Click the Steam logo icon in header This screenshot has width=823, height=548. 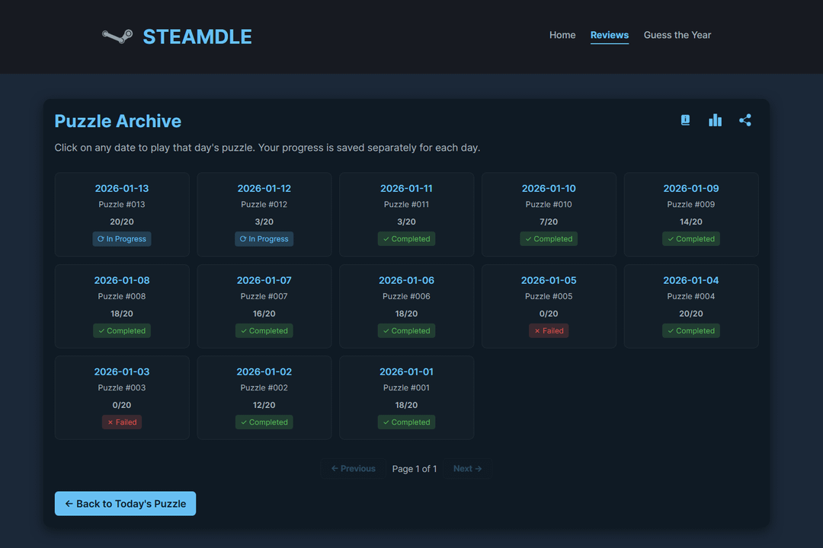[x=117, y=37]
